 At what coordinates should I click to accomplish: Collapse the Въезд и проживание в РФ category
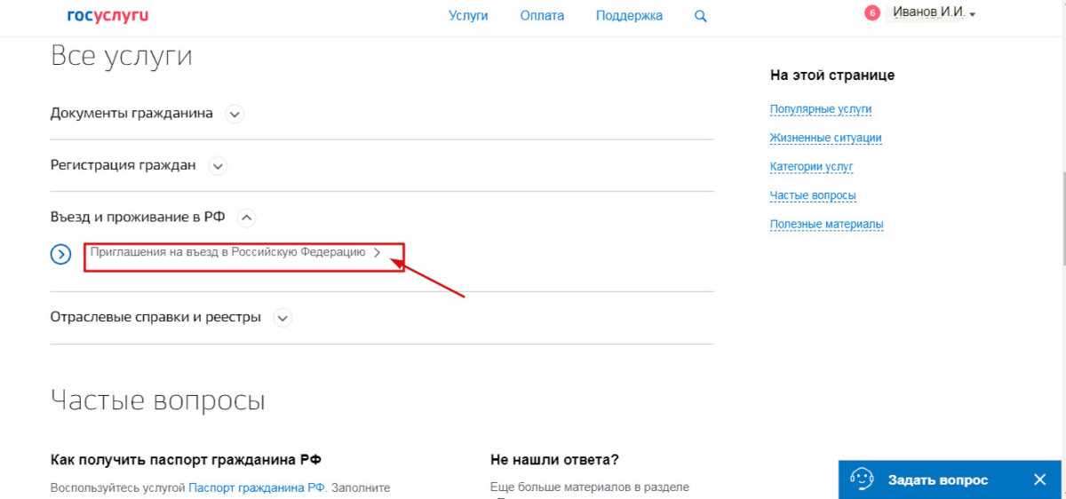248,217
